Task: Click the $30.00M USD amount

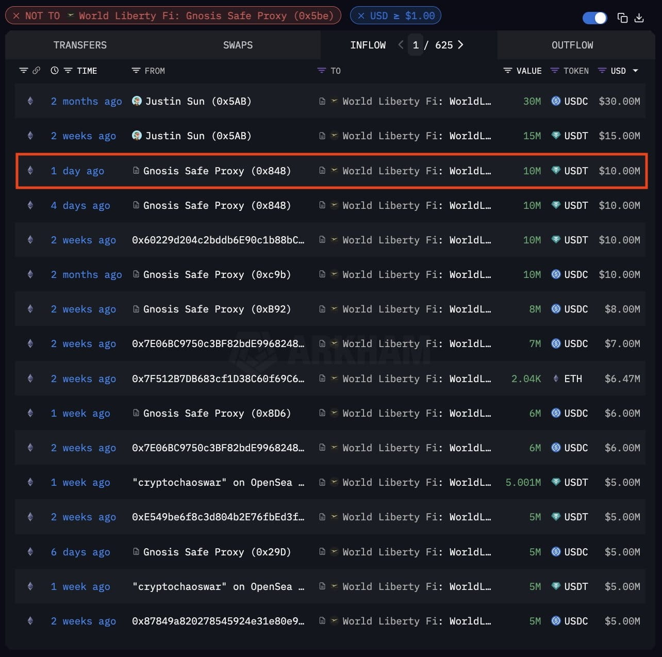Action: pos(619,101)
